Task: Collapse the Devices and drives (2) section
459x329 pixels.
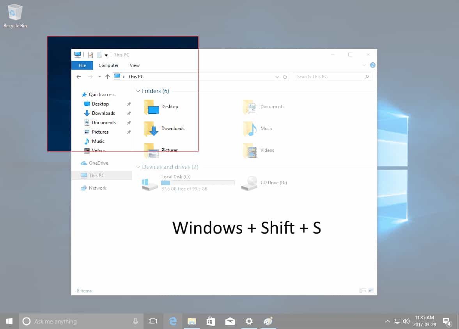Action: [x=138, y=167]
